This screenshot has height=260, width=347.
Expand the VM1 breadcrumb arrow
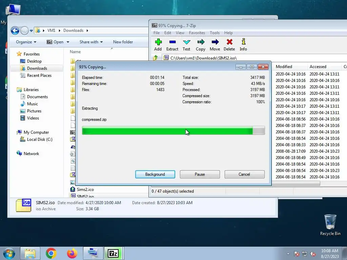(60, 30)
